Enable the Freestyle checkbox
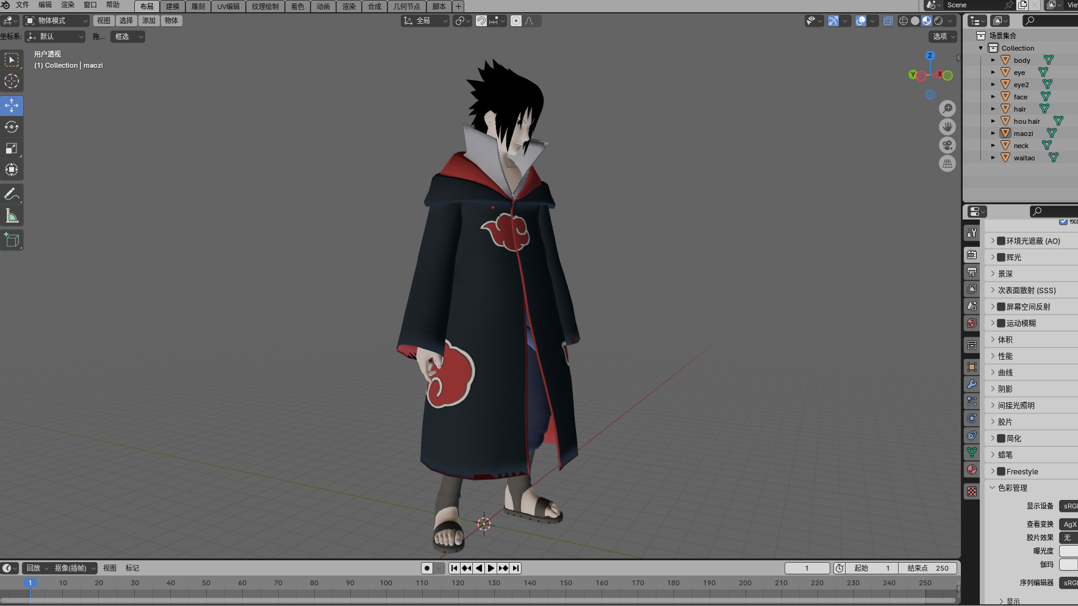This screenshot has width=1078, height=606. [x=1001, y=471]
